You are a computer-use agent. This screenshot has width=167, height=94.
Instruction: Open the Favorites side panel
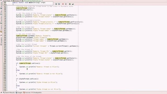tap(1, 20)
